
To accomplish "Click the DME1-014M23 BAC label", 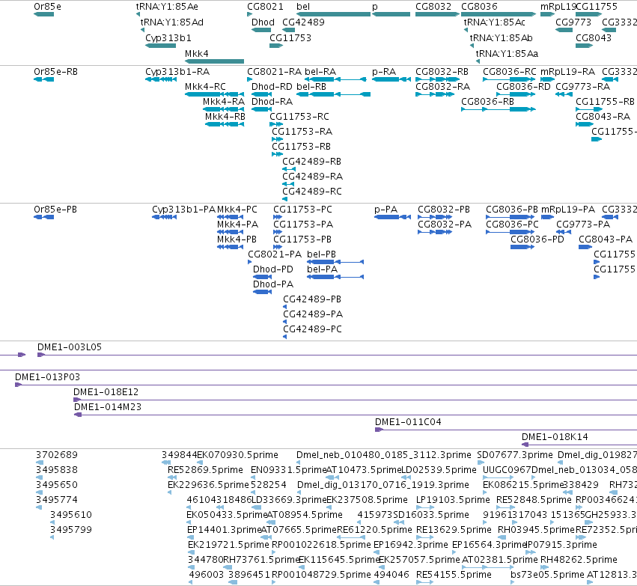I will tap(108, 407).
